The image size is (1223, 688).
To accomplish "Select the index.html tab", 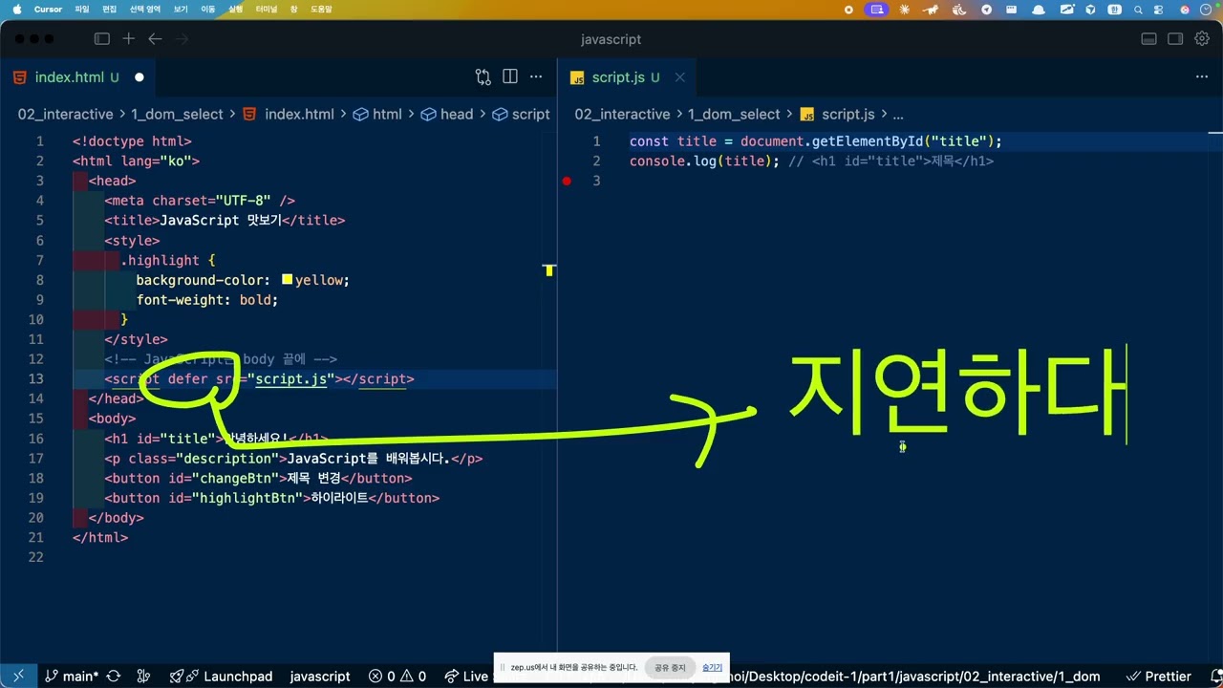I will pyautogui.click(x=76, y=77).
